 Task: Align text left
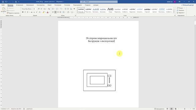coord(53,12)
